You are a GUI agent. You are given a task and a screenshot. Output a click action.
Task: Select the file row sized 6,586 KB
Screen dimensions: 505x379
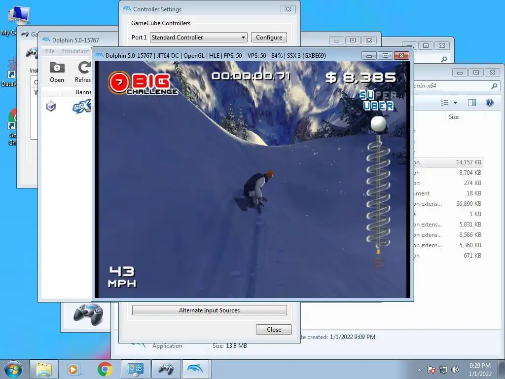(x=449, y=234)
